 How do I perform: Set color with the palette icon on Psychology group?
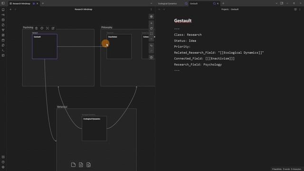42,28
